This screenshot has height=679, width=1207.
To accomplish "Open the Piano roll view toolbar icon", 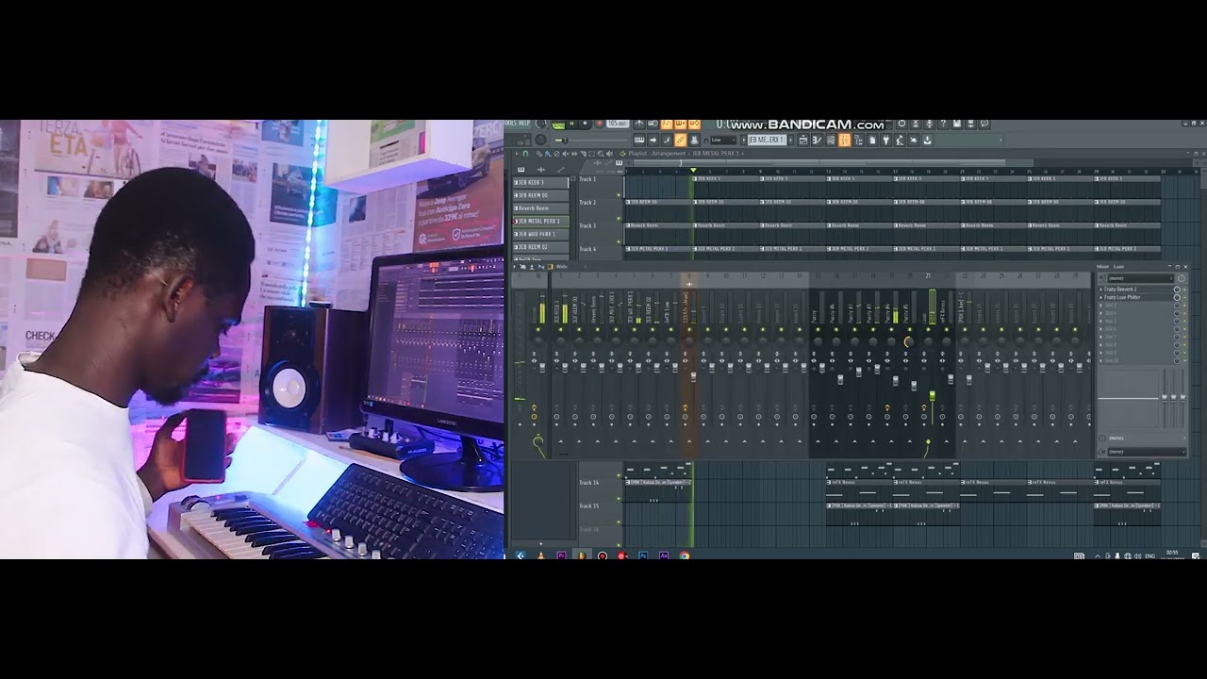I will coord(817,140).
